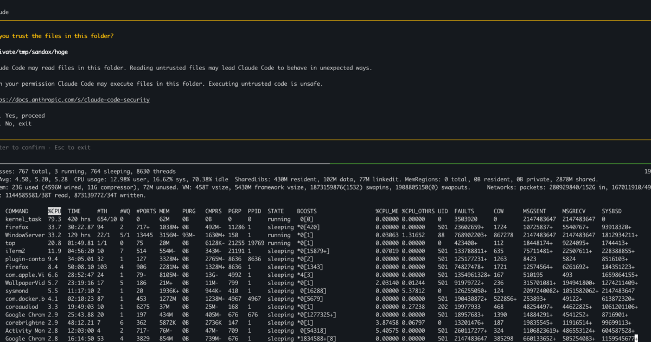Click the *0[15879+] boosts value of iTerm2
The width and height of the screenshot is (651, 342).
click(x=314, y=251)
